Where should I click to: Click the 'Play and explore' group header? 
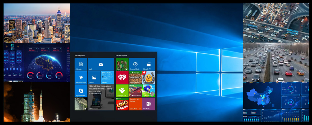point(121,55)
